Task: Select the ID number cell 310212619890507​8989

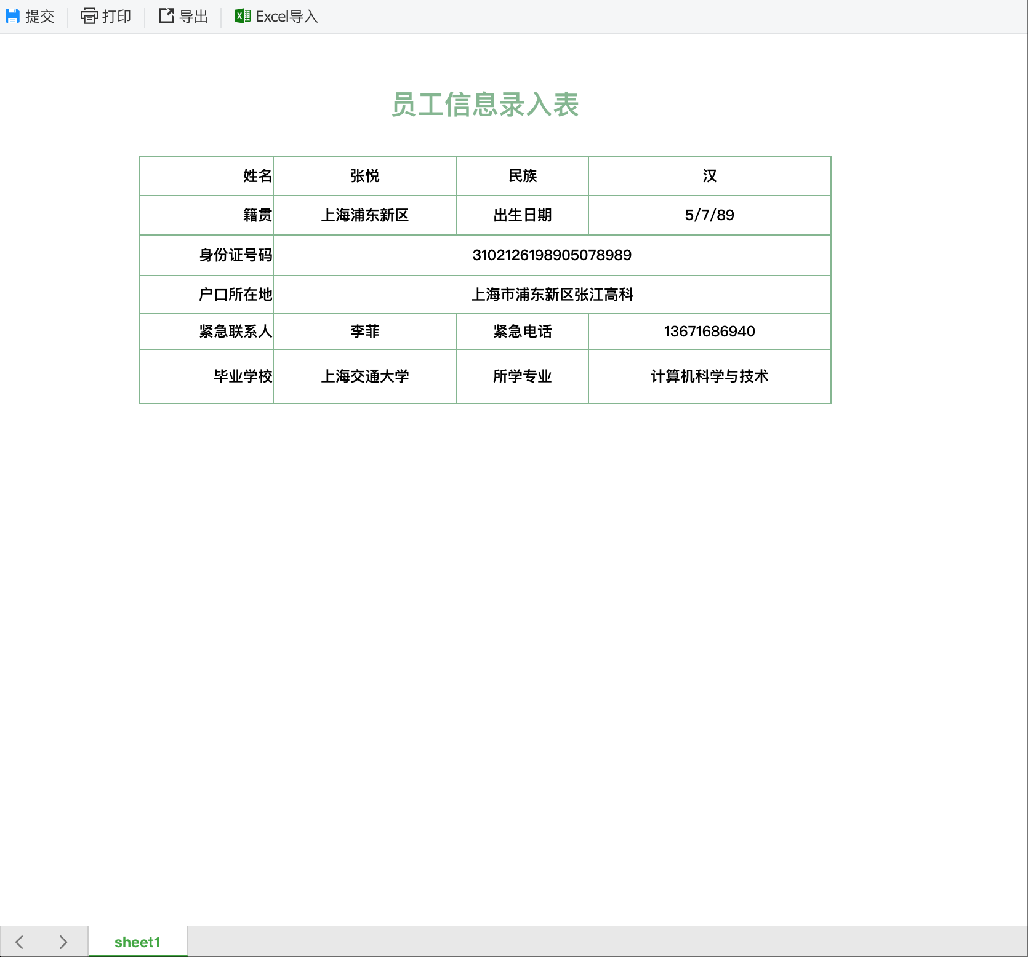Action: 552,255
